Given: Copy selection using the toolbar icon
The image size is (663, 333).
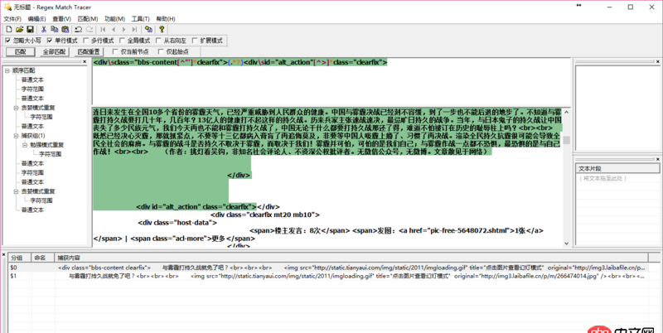Looking at the screenshot, I should click(x=54, y=29).
